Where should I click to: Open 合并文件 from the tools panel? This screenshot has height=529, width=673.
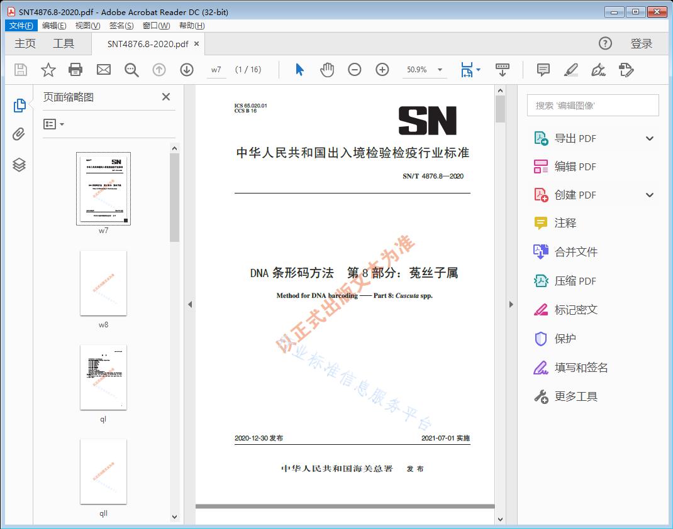click(x=576, y=251)
